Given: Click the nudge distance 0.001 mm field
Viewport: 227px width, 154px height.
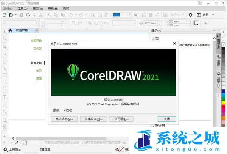Looking at the screenshot, I should (x=151, y=23).
